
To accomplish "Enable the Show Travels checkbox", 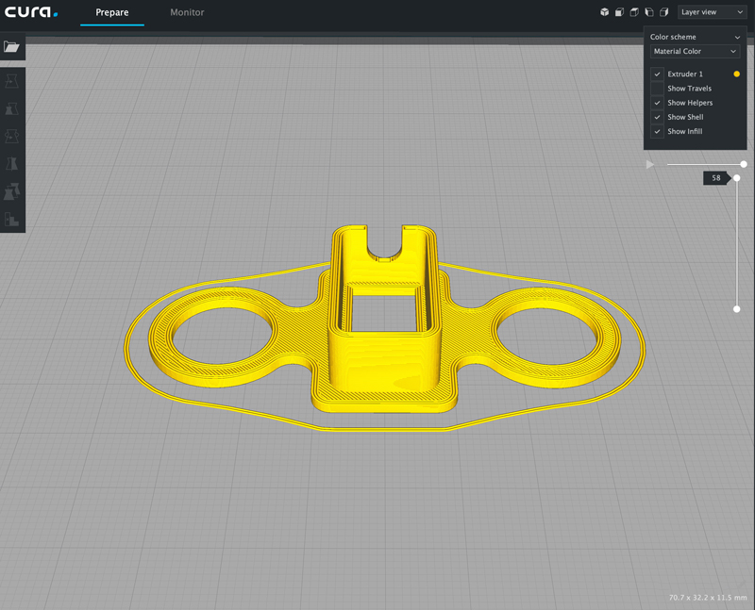I will (x=657, y=89).
